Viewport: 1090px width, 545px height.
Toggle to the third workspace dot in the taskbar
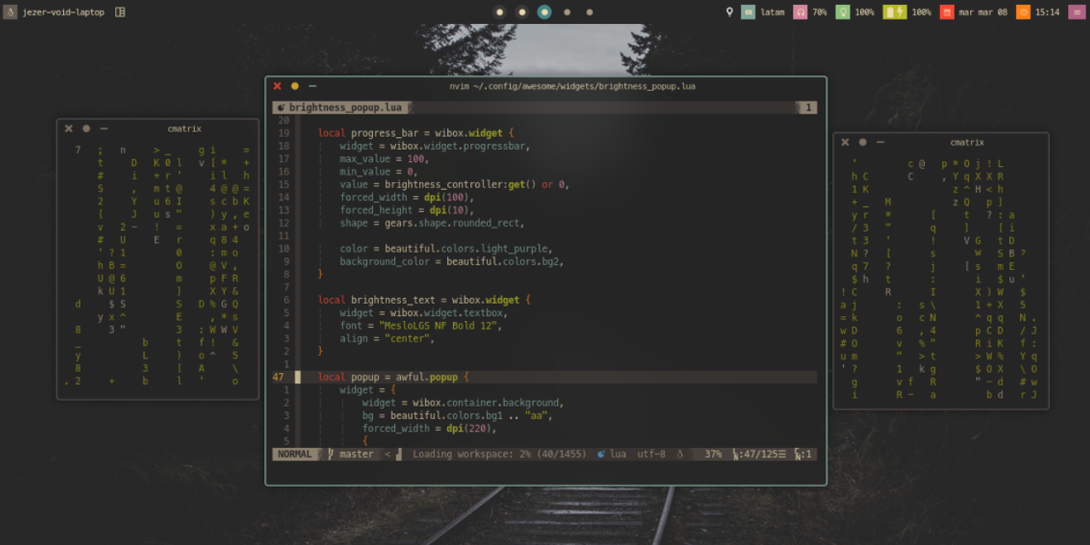click(543, 13)
